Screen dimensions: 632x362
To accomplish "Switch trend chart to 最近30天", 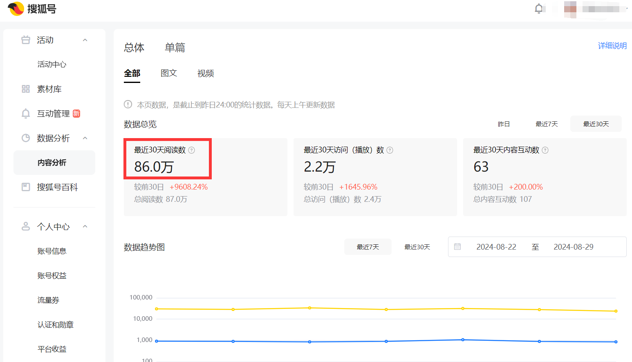I will [x=417, y=247].
